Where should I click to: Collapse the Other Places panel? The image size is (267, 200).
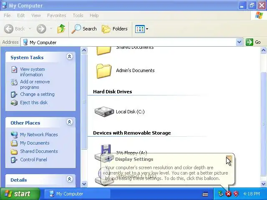pyautogui.click(x=70, y=122)
